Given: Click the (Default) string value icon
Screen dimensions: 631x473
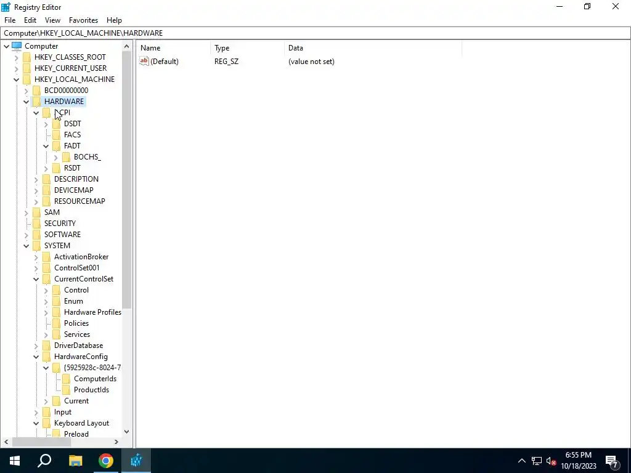Looking at the screenshot, I should [144, 61].
